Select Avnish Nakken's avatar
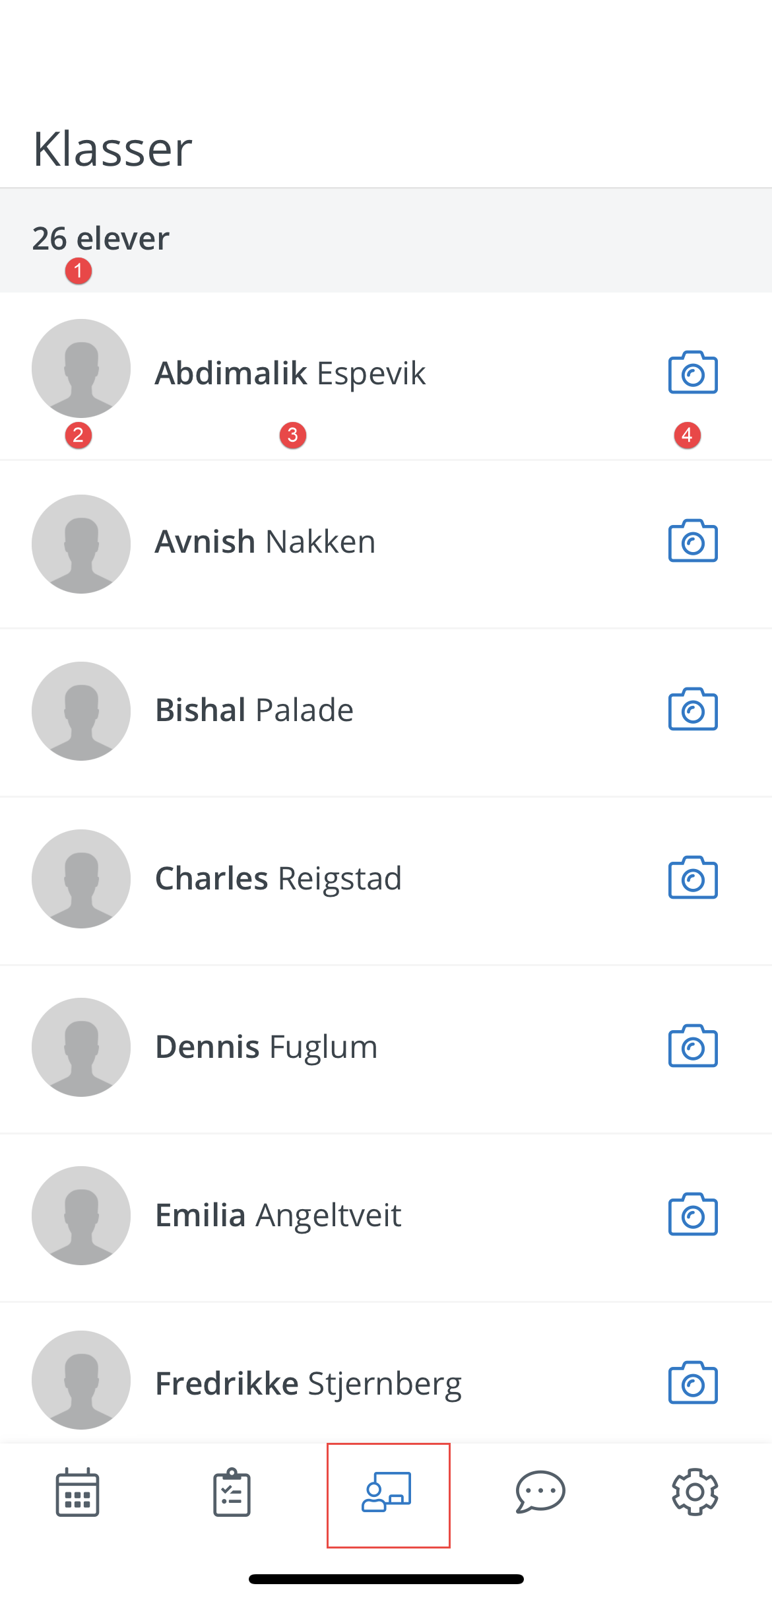Image resolution: width=772 pixels, height=1600 pixels. (81, 544)
